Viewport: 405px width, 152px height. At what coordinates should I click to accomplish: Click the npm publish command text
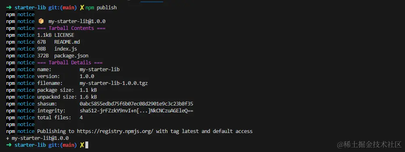tap(101, 8)
